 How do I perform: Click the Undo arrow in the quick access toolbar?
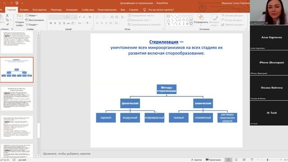4,3
